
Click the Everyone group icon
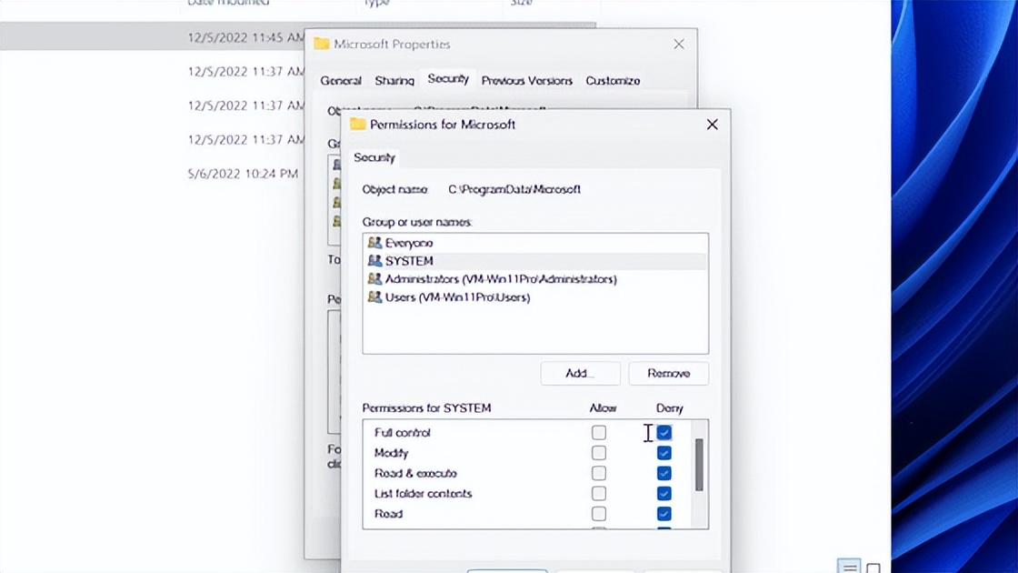(374, 242)
